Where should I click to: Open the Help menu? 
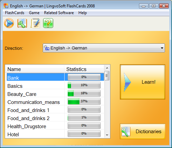(82, 13)
